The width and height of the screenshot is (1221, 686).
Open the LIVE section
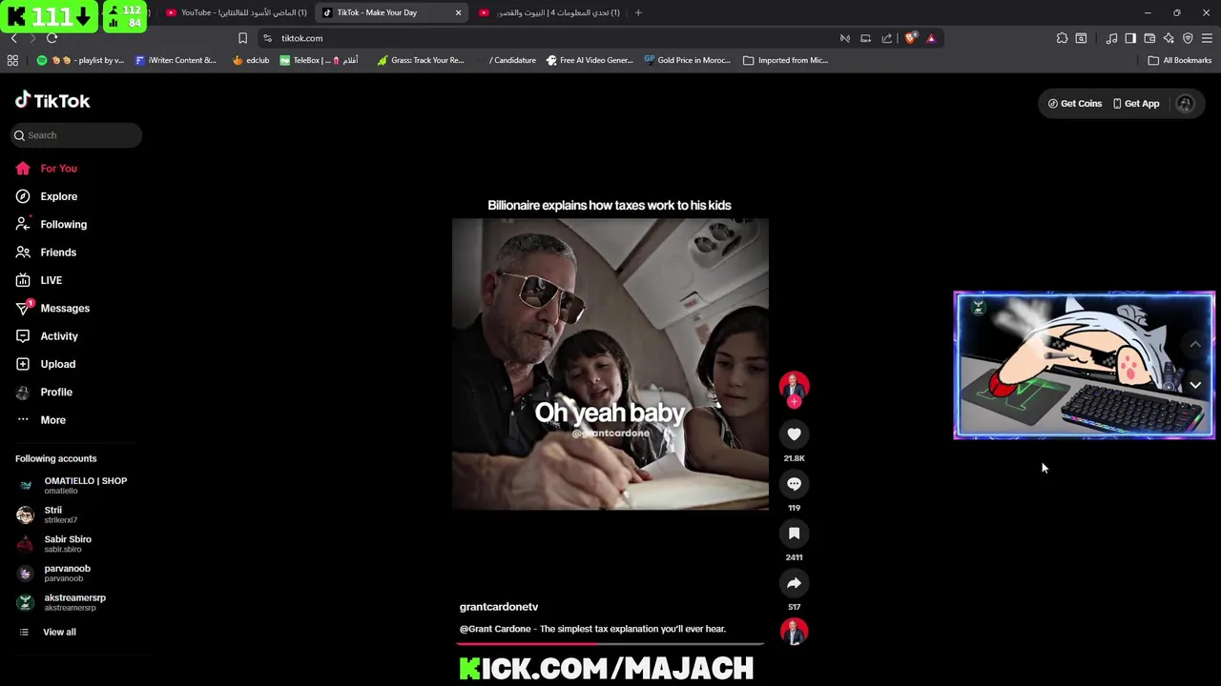[38, 280]
